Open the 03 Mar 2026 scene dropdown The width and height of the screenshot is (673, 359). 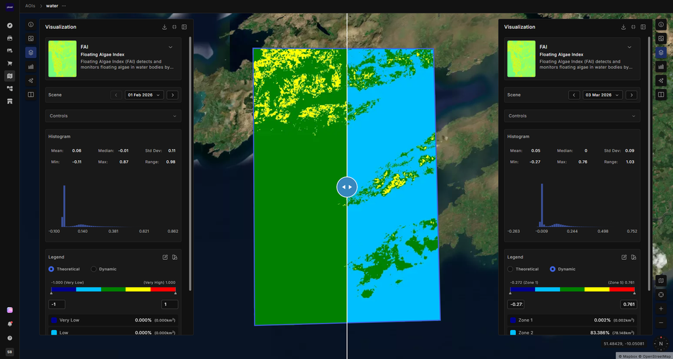pyautogui.click(x=603, y=95)
